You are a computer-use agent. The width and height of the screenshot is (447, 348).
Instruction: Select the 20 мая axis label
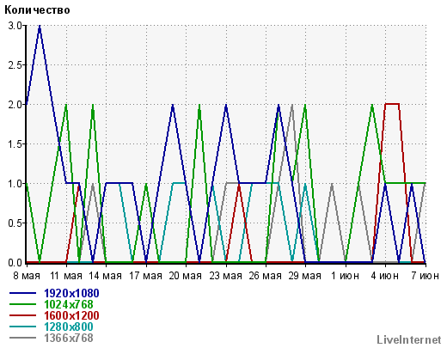tap(185, 276)
